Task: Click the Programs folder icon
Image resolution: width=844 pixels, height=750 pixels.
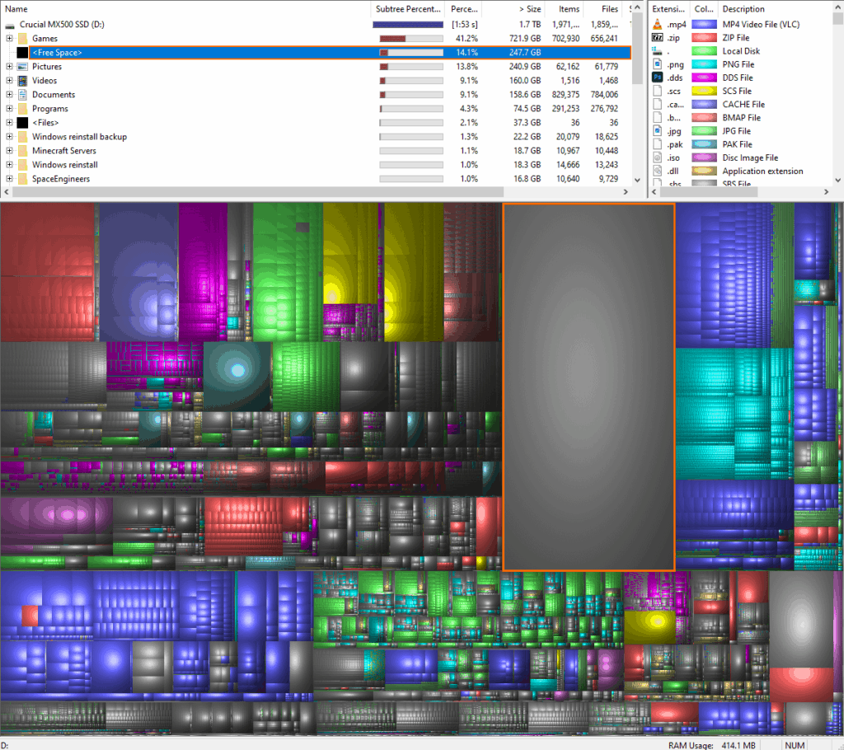Action: click(22, 109)
